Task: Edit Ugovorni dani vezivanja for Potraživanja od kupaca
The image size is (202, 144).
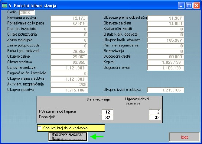Action: point(155,112)
